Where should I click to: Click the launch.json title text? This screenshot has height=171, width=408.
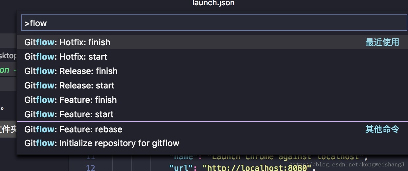pyautogui.click(x=214, y=3)
